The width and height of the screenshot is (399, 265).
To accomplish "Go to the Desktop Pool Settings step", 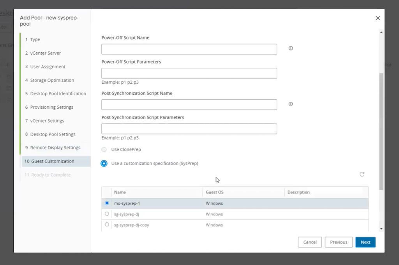I will (53, 134).
